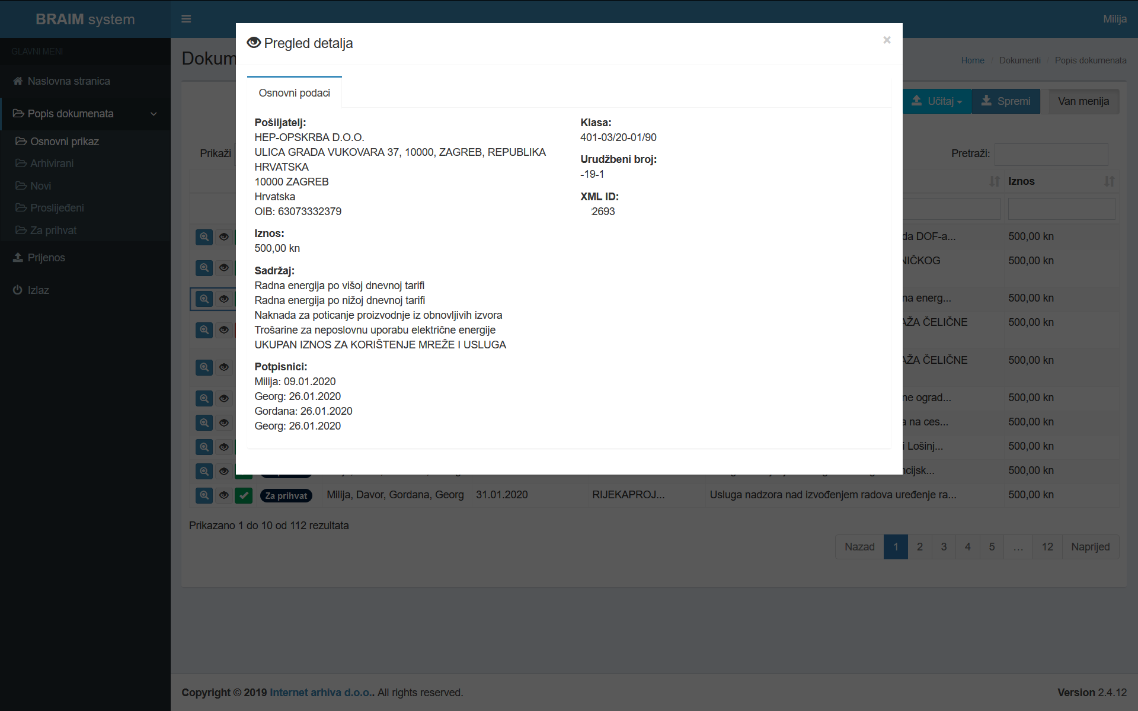Click the folder icon beside Arhivirani
Viewport: 1138px width, 711px height.
(x=21, y=164)
